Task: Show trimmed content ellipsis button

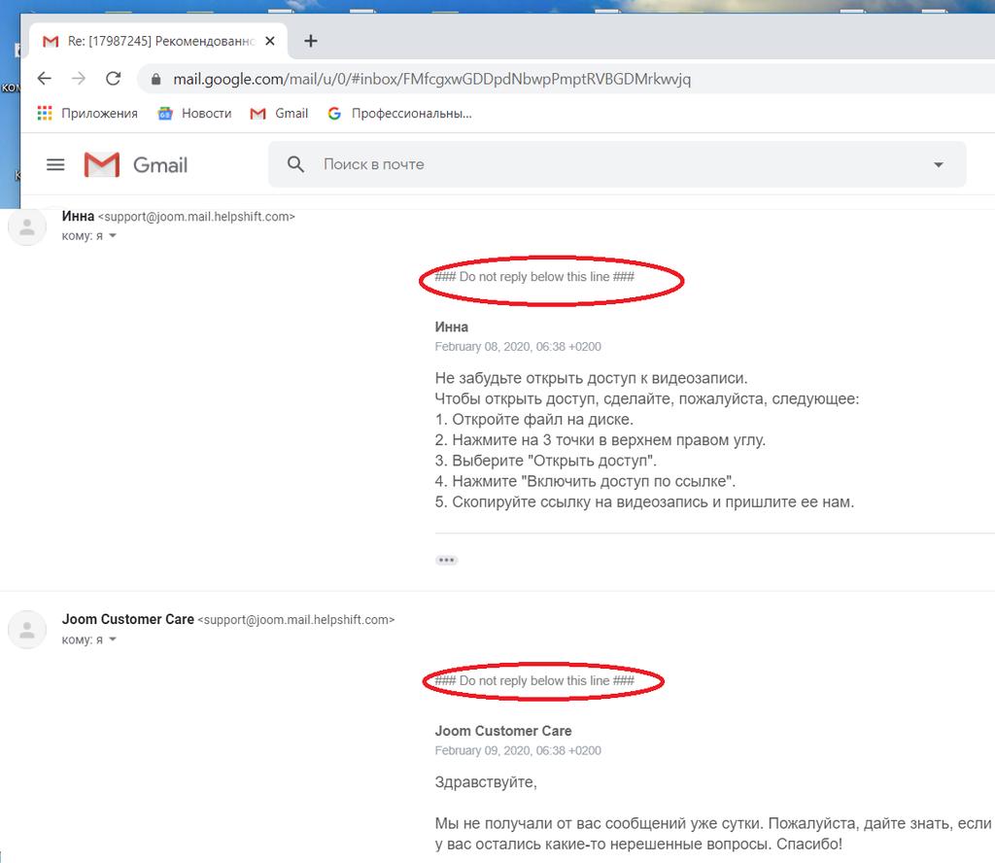Action: (x=446, y=560)
